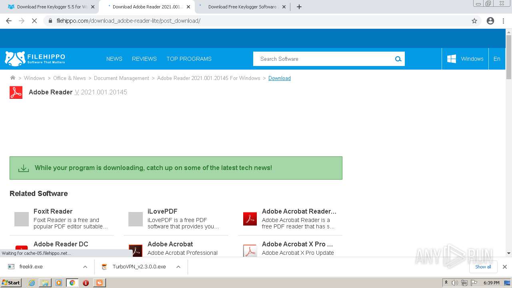Open the freeklr.exe downloaded file
The width and height of the screenshot is (512, 288).
point(31,267)
